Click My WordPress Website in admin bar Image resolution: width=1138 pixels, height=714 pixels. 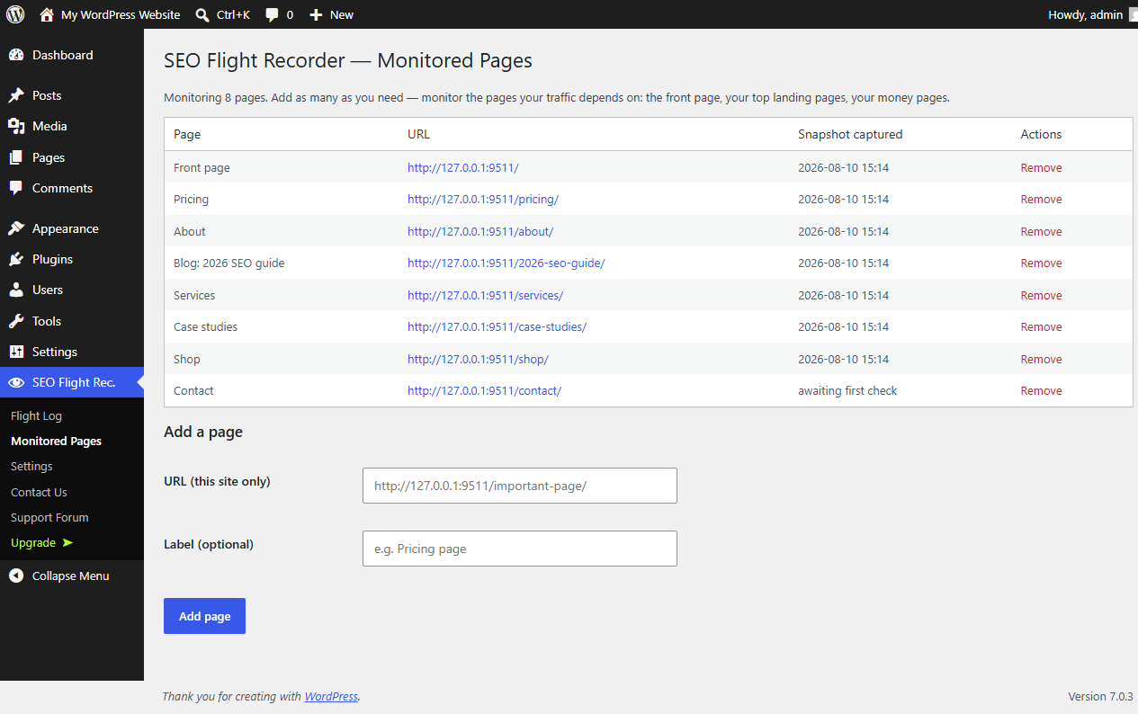[110, 14]
